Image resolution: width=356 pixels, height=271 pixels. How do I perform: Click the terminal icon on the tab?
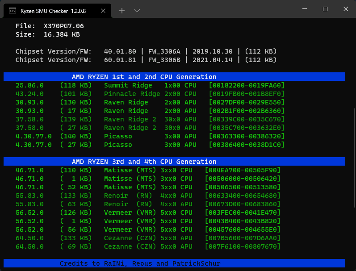click(x=13, y=11)
